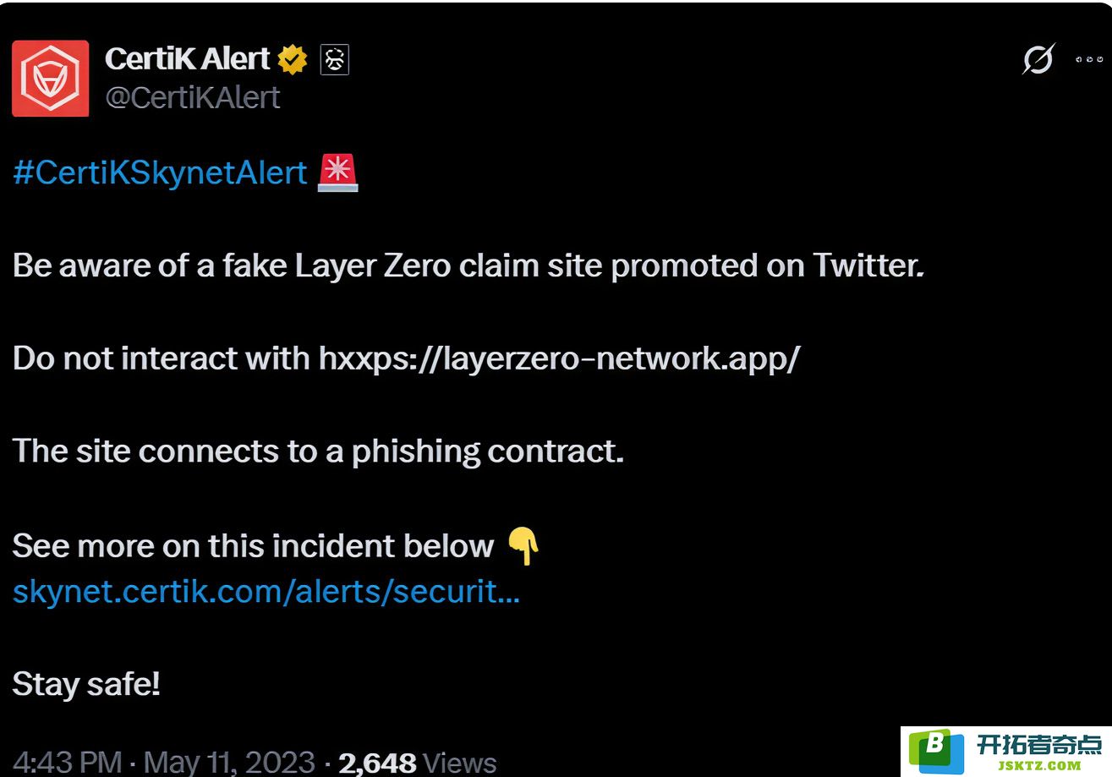Viewport: 1112px width, 777px height.
Task: Open the CertiK Alert profile avatar
Action: (50, 78)
